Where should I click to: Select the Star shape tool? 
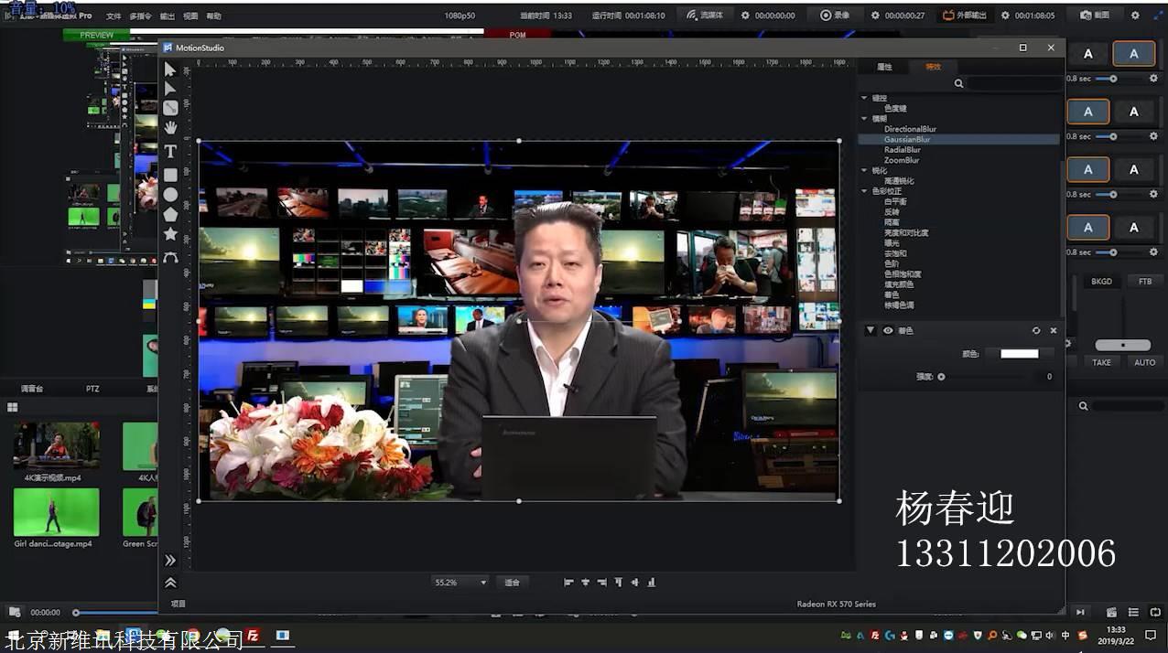[x=170, y=234]
